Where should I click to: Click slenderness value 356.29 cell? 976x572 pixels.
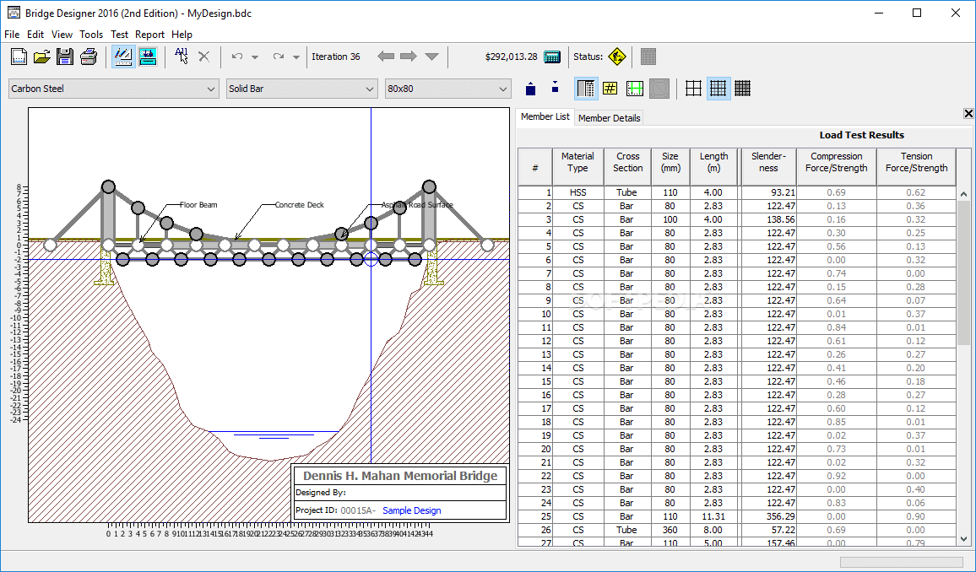coord(768,516)
